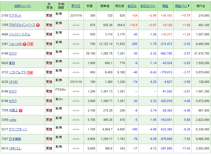211x155 pixels.
Task: Select 建代金 header cell
Action: pos(201,6)
